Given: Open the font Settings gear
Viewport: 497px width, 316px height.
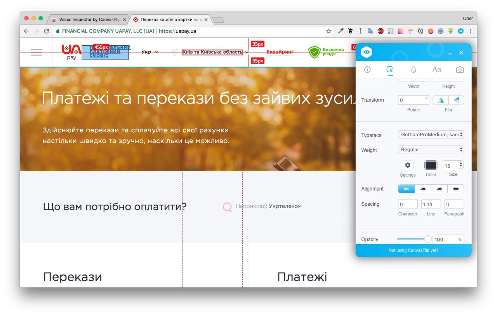Looking at the screenshot, I should 408,165.
